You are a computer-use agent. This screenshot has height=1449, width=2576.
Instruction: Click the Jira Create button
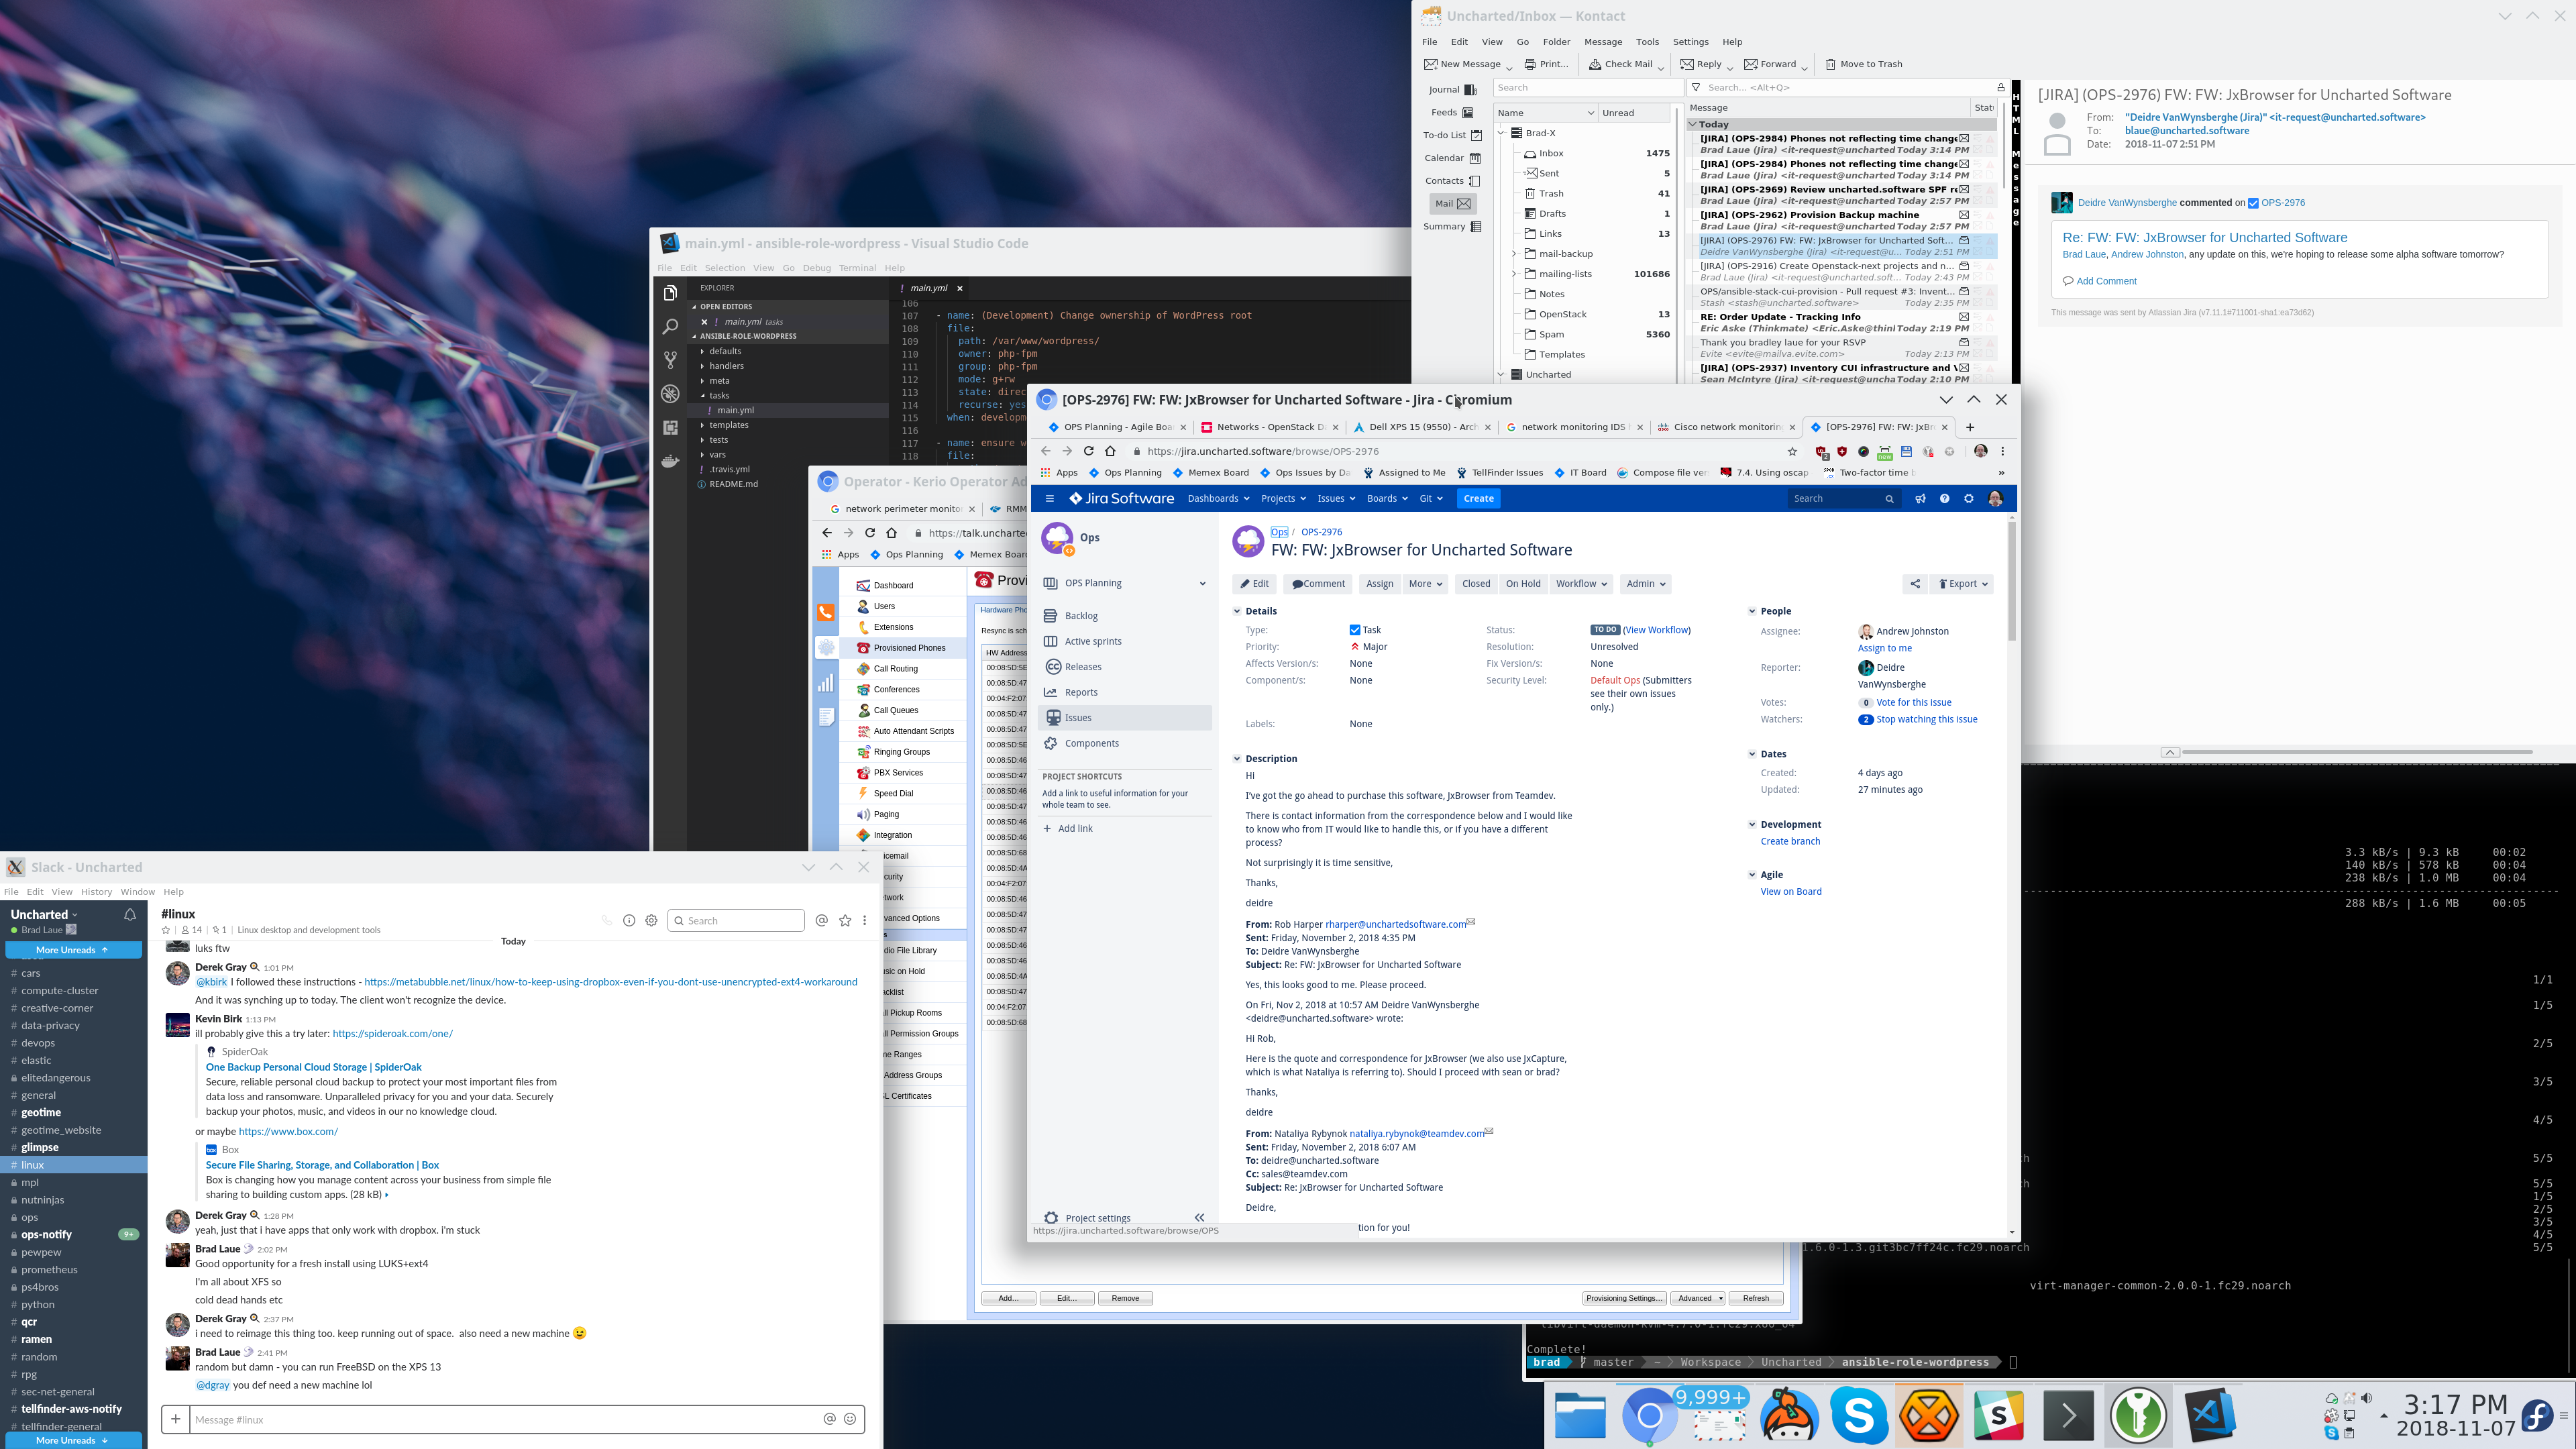[1478, 498]
